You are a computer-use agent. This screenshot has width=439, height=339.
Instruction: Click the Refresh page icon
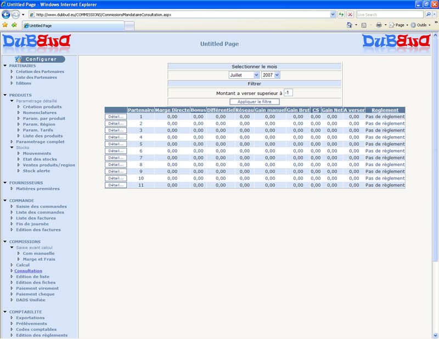tap(341, 14)
